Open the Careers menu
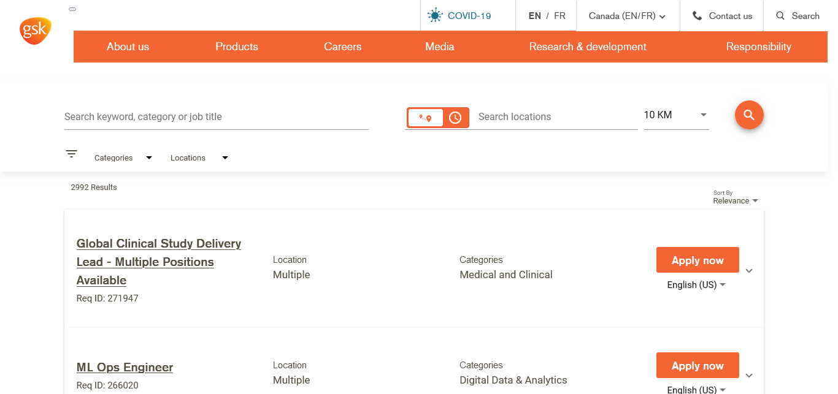This screenshot has width=838, height=394. pos(342,47)
